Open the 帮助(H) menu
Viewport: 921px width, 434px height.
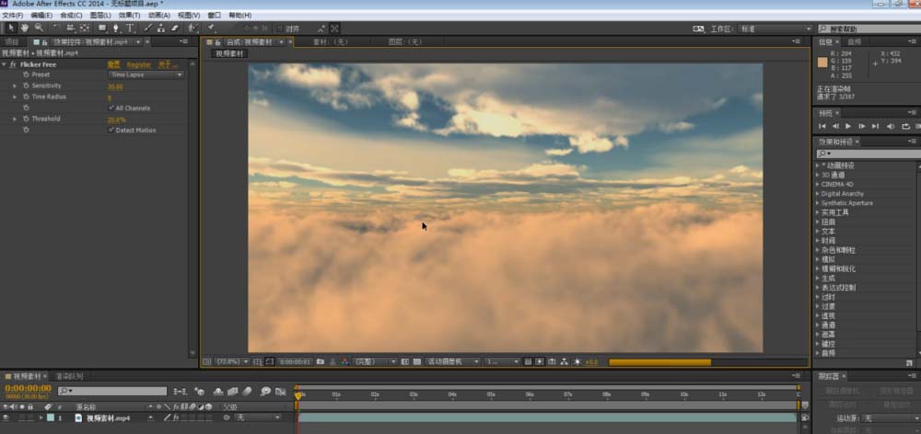tap(239, 16)
